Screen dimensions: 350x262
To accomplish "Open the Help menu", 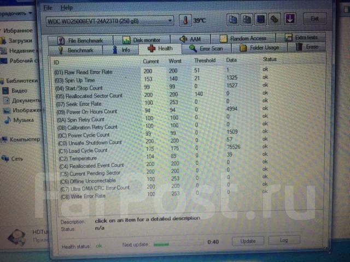I will coord(67,8).
